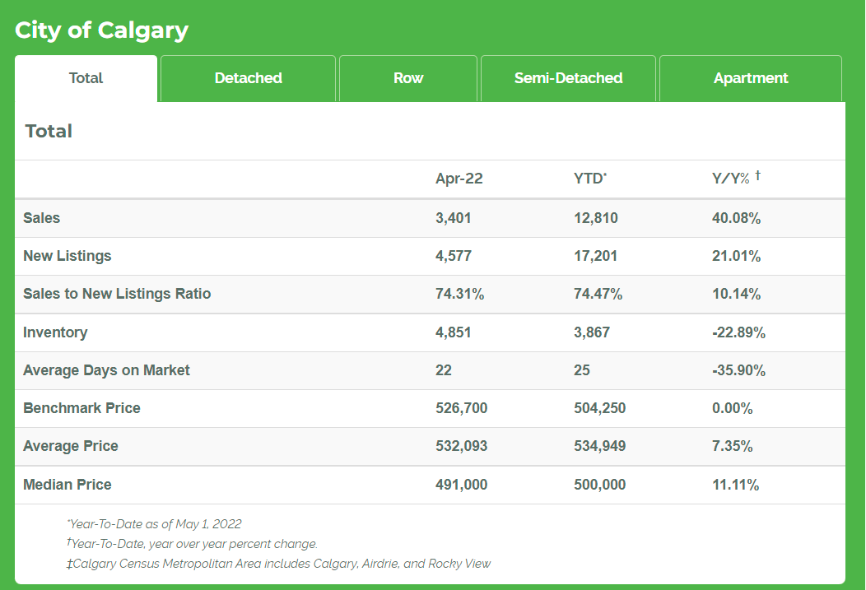Select the Sales change 40.08%
Viewport: 866px width, 590px height.
736,218
